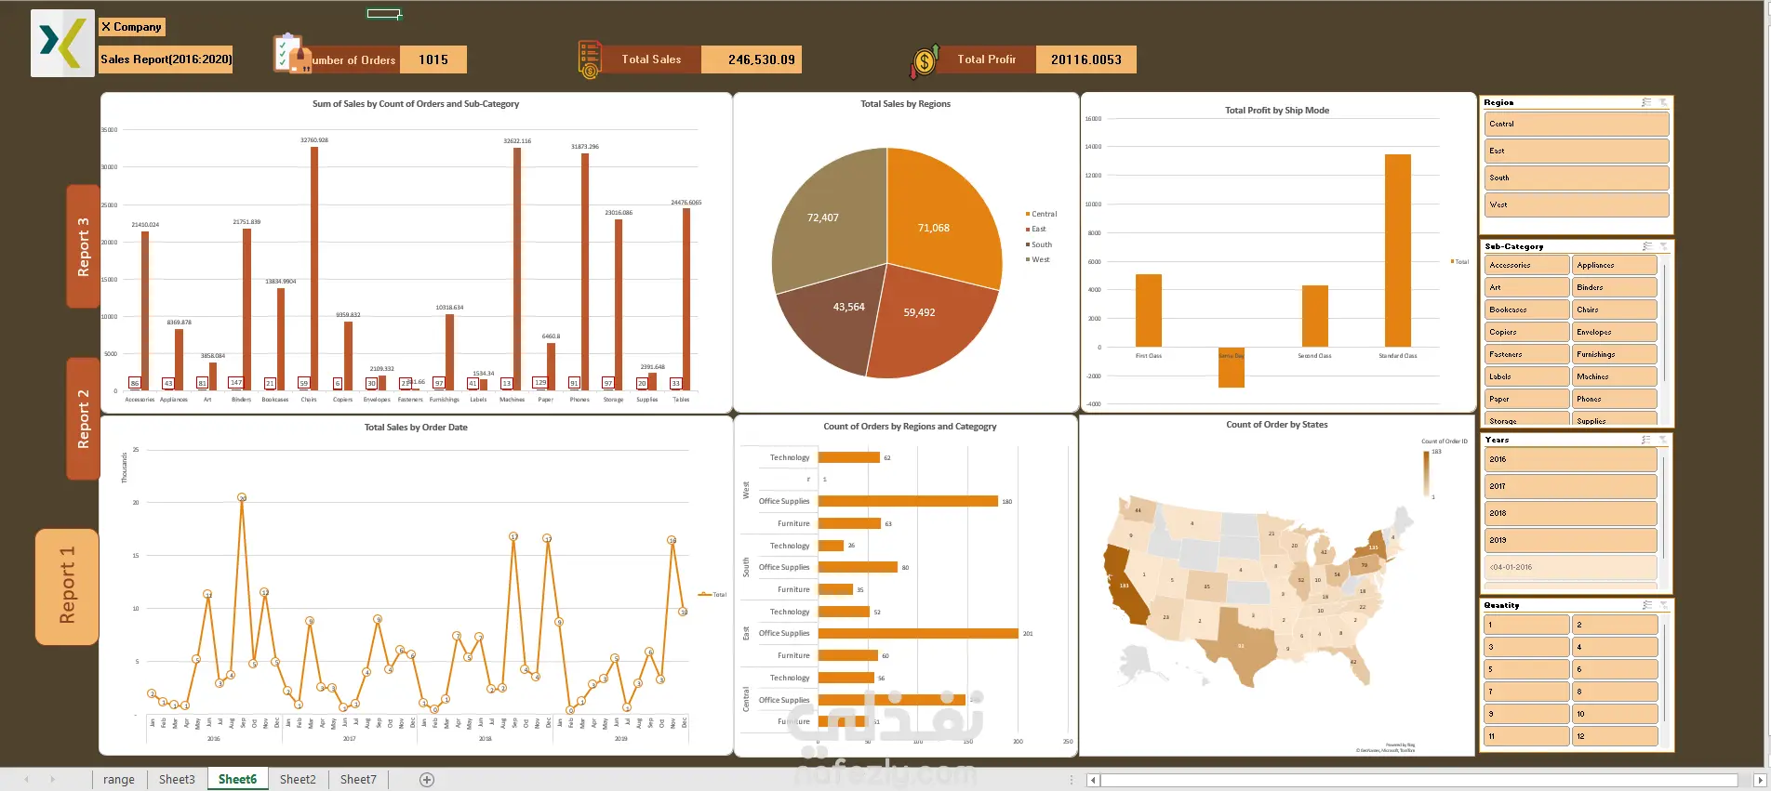Click the horizontal scrollbar's right arrow
Viewport: 1771px width, 791px height.
click(x=1759, y=780)
